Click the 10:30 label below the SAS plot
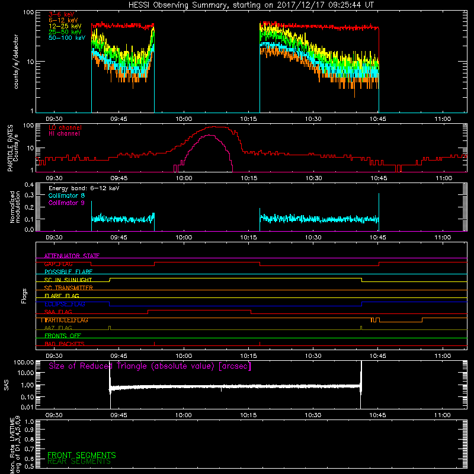This screenshot has width=474, height=474. coord(313,415)
